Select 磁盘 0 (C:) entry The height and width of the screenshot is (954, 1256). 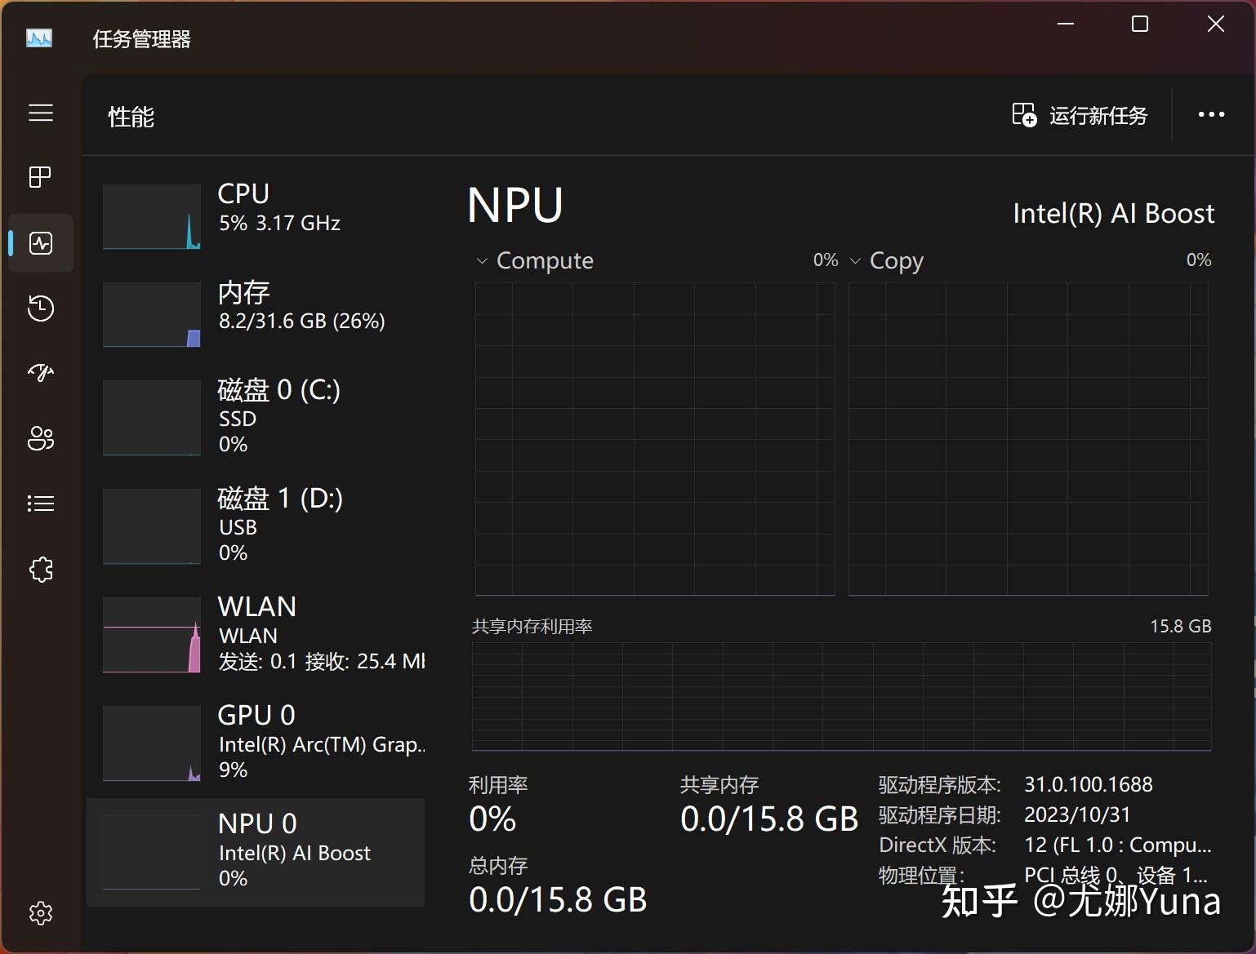click(256, 417)
